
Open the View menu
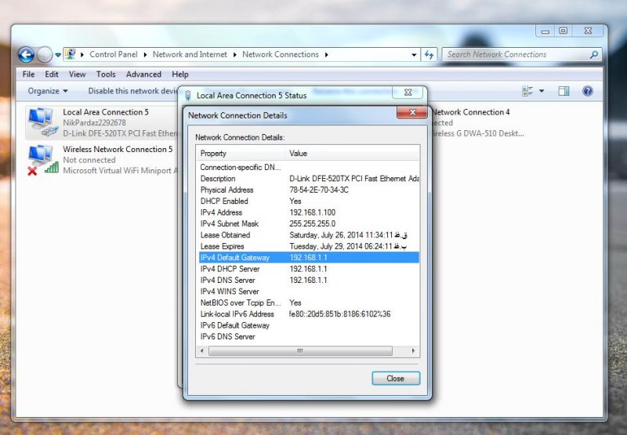click(77, 74)
